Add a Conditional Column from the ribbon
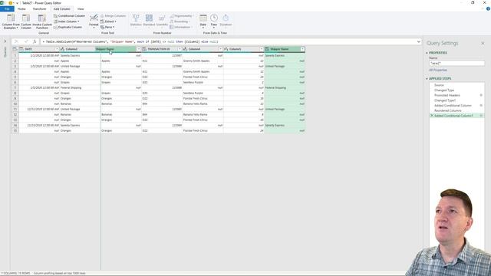 69,15
